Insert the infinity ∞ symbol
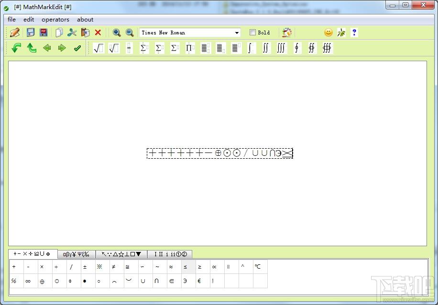438x305 pixels. [x=31, y=281]
